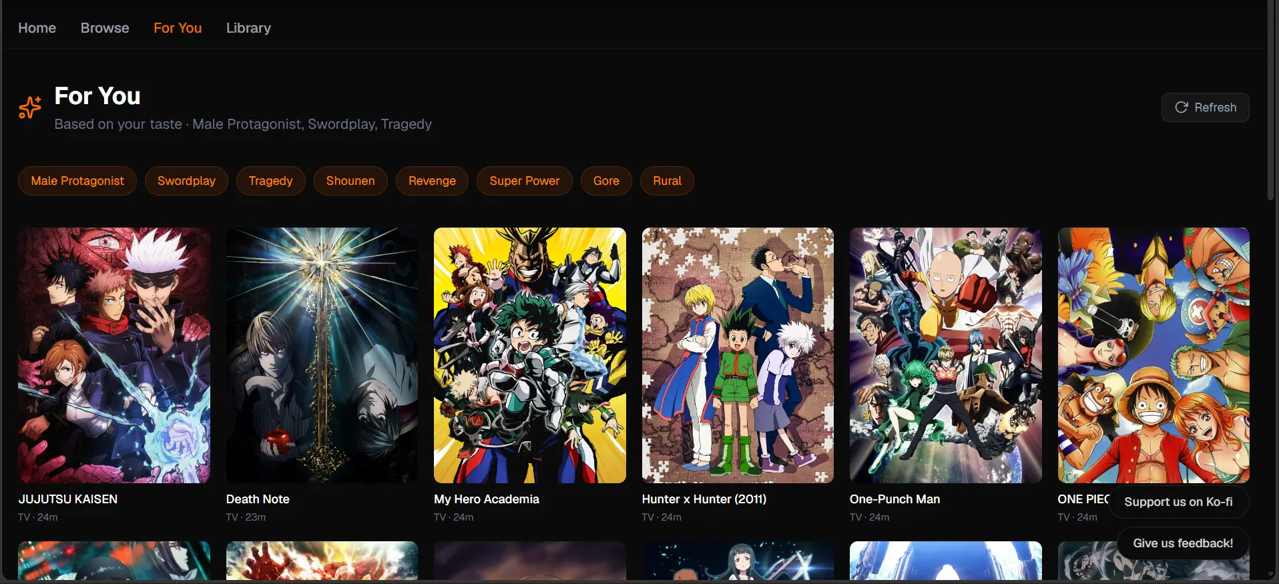
Task: Open the One-Punch Man poster
Action: click(946, 355)
